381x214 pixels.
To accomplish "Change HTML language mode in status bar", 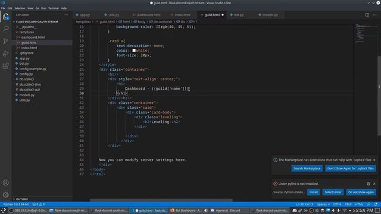I will [359, 204].
